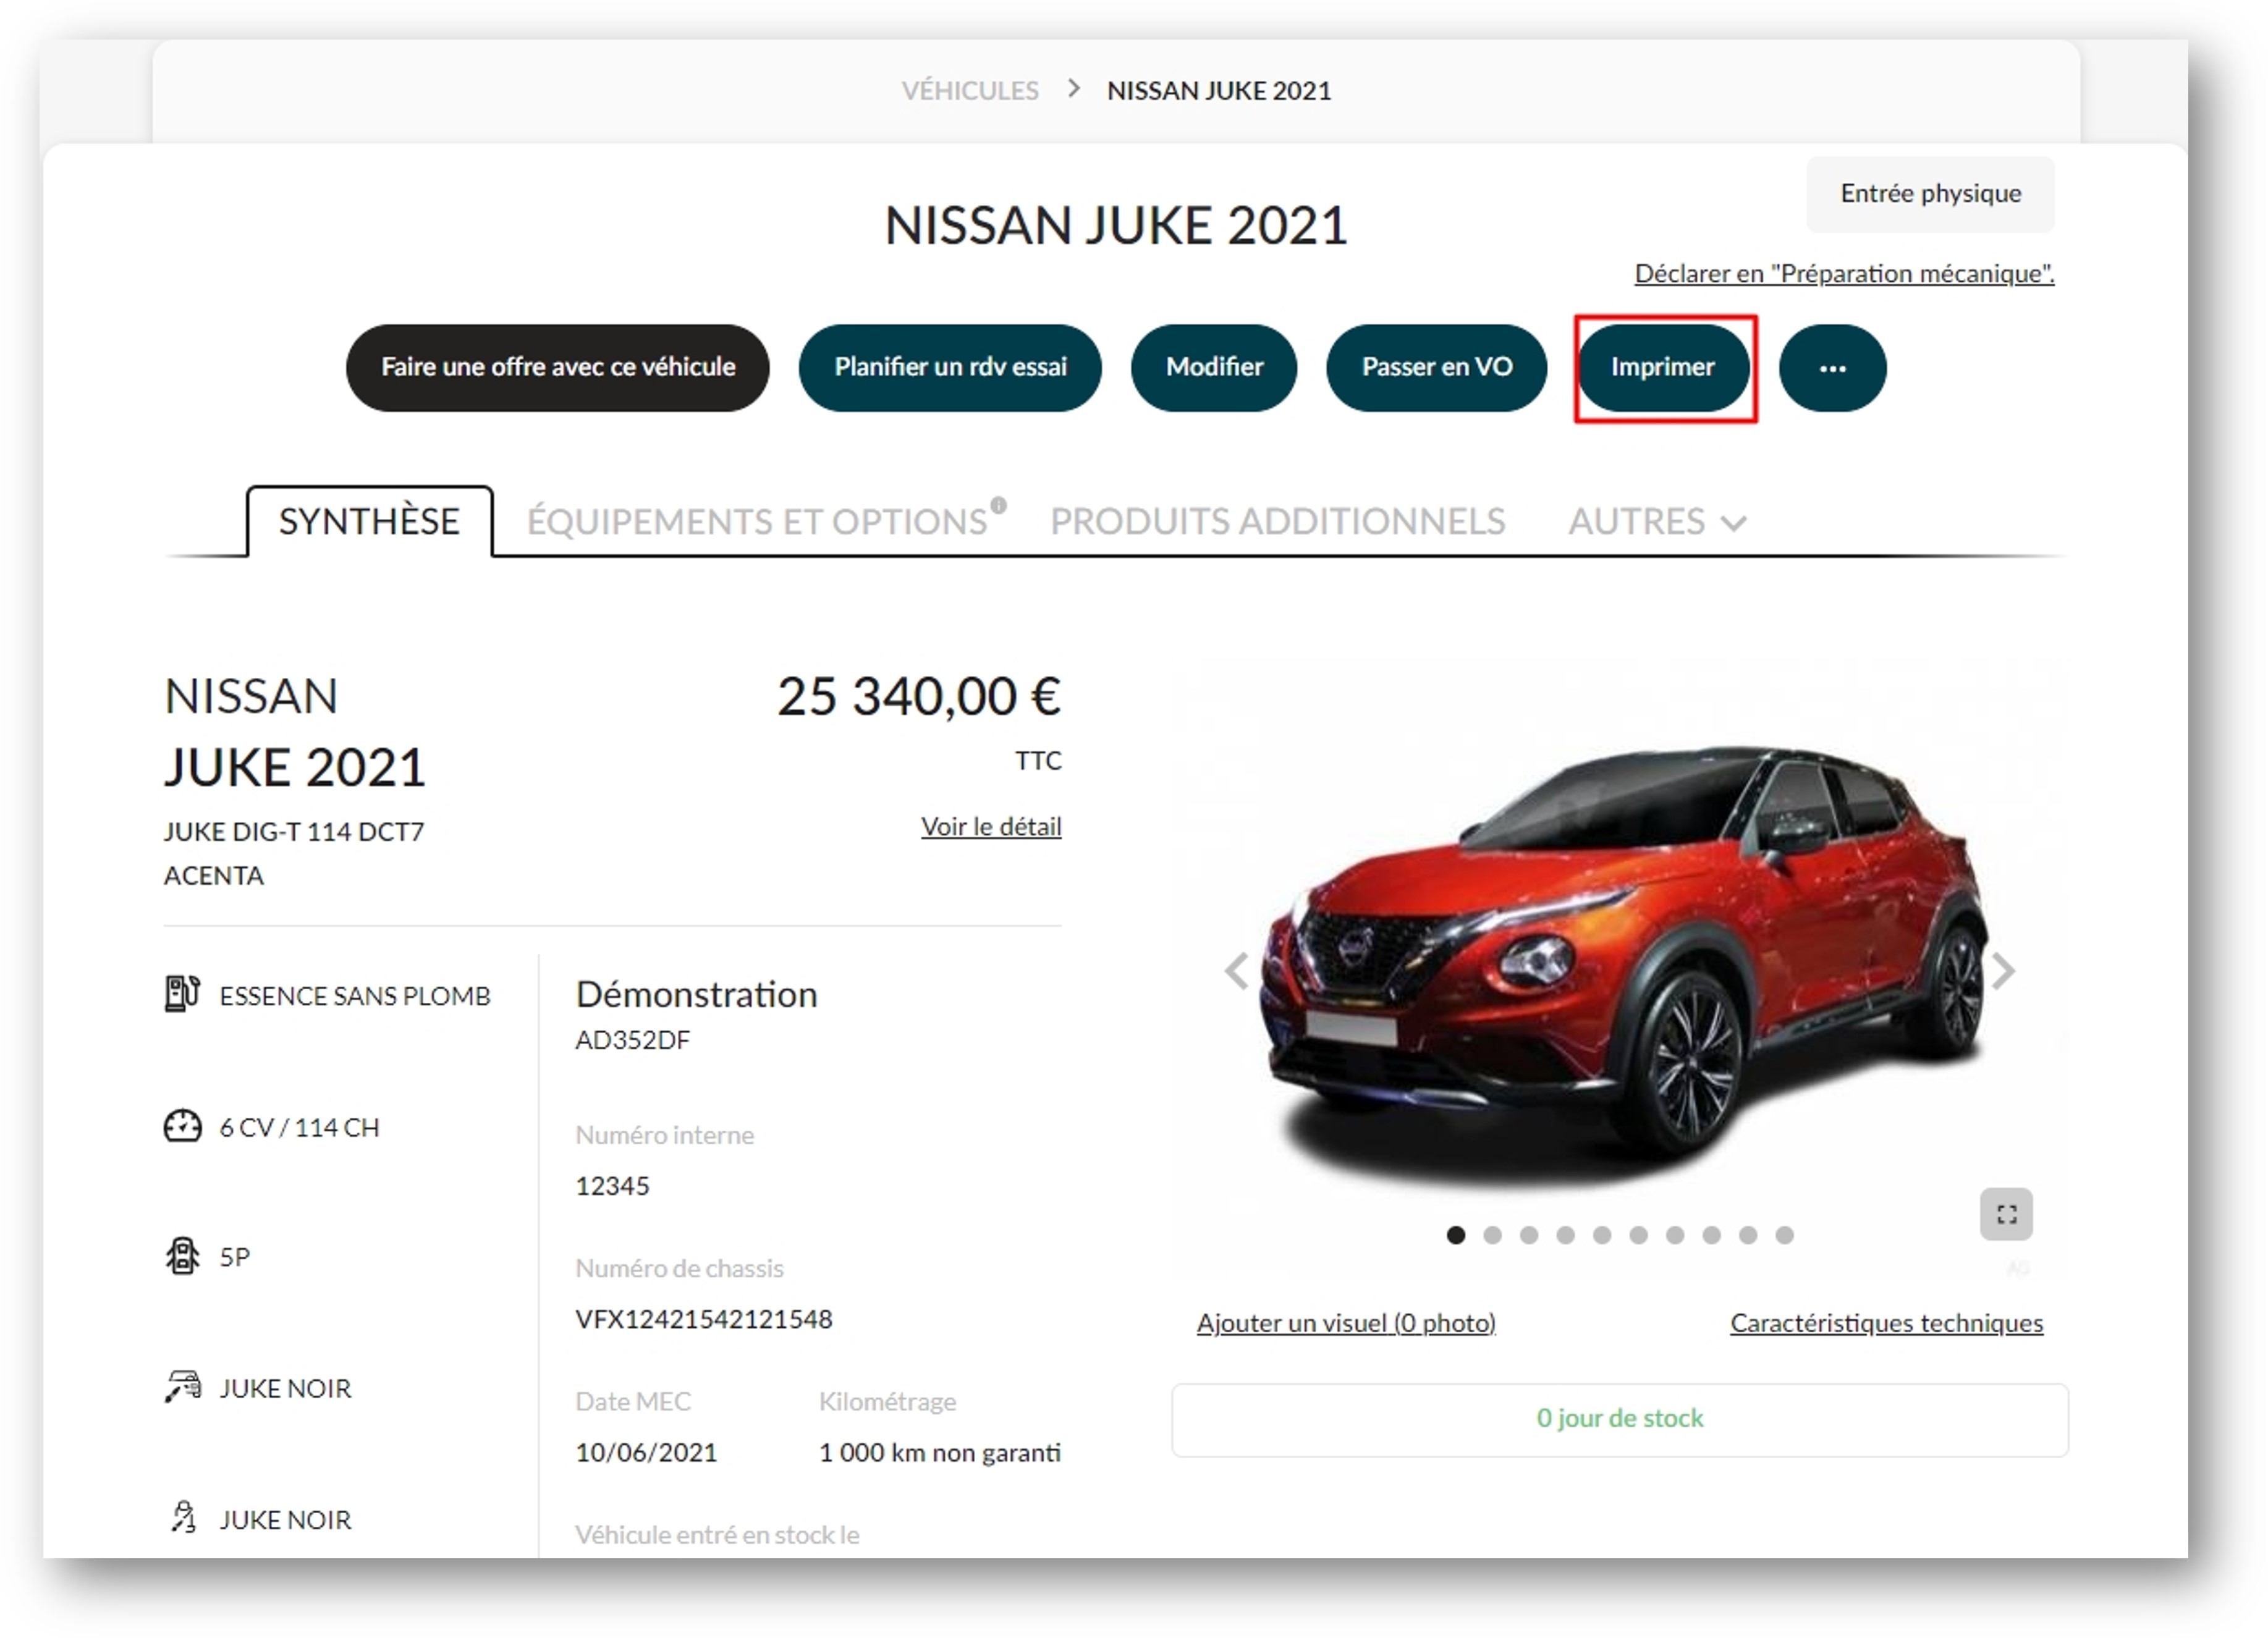Click the Démonstration heading

(x=696, y=994)
